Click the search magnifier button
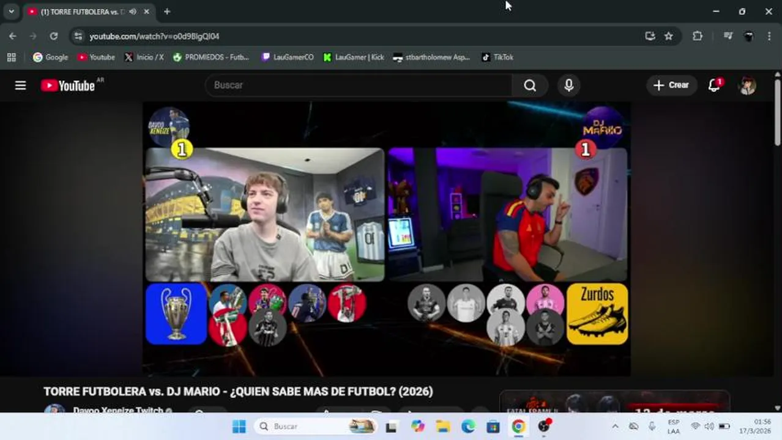Image resolution: width=782 pixels, height=440 pixels. click(x=530, y=86)
